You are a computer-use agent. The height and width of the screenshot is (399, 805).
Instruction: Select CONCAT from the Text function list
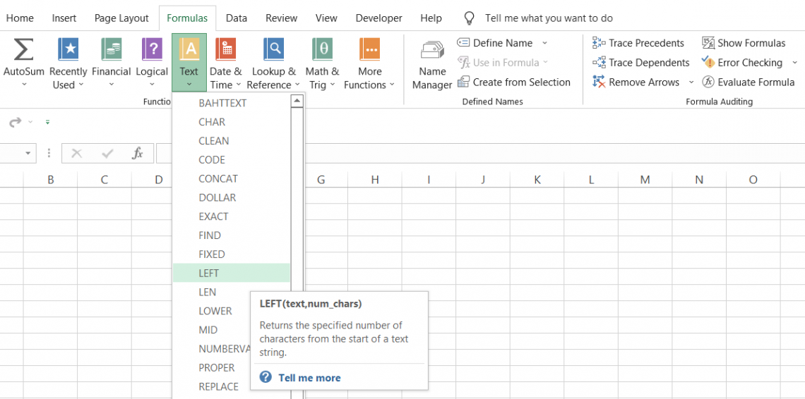(x=218, y=179)
